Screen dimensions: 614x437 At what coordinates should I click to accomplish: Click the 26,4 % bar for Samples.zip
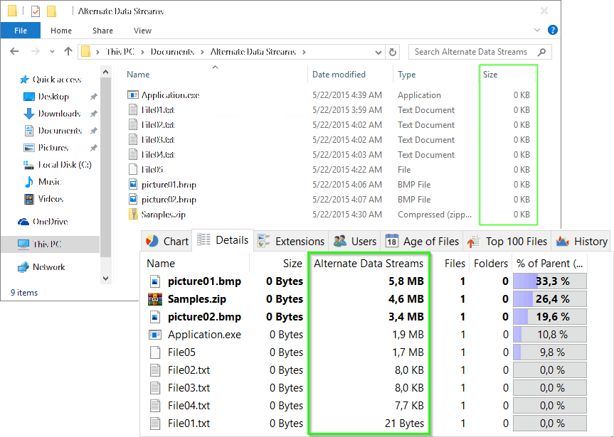(x=549, y=298)
